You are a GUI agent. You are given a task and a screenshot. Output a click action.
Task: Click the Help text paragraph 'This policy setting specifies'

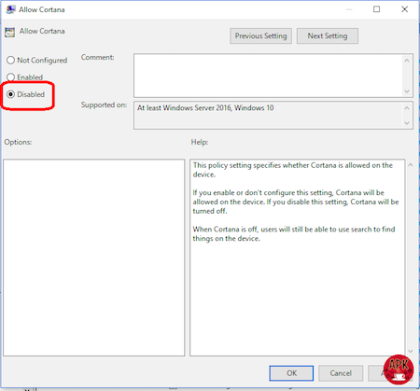(292, 170)
